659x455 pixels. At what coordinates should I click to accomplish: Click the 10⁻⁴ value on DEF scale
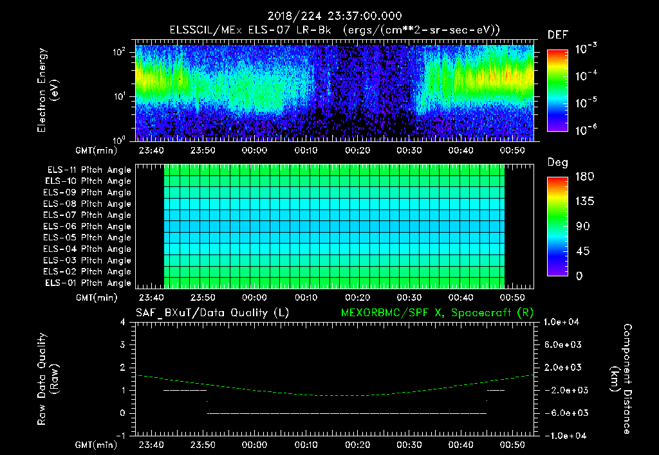[x=586, y=76]
